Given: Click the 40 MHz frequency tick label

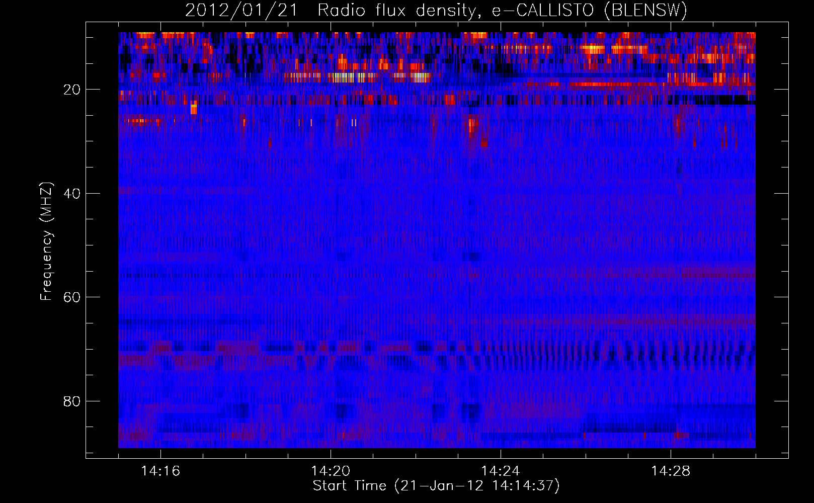Looking at the screenshot, I should click(x=72, y=194).
